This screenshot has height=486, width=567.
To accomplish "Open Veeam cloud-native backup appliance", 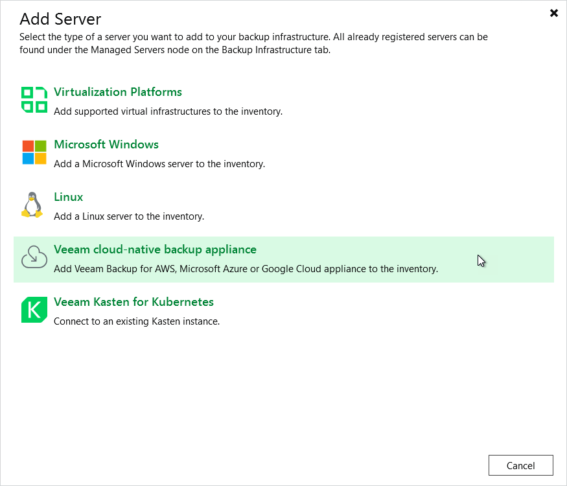I will (155, 249).
